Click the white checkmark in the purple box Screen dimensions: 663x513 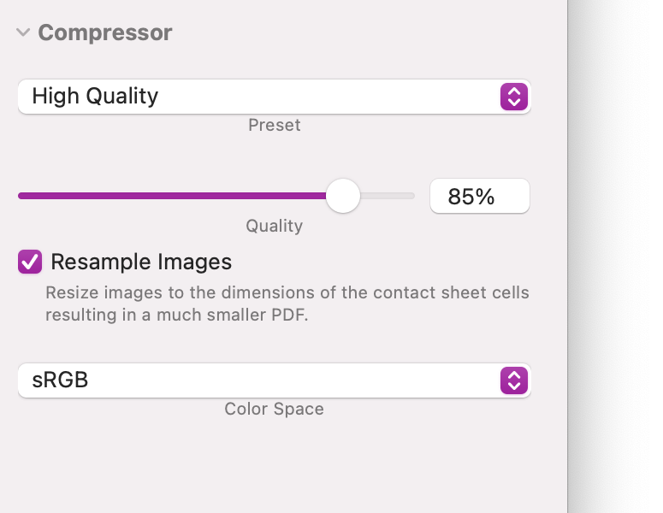click(x=30, y=262)
